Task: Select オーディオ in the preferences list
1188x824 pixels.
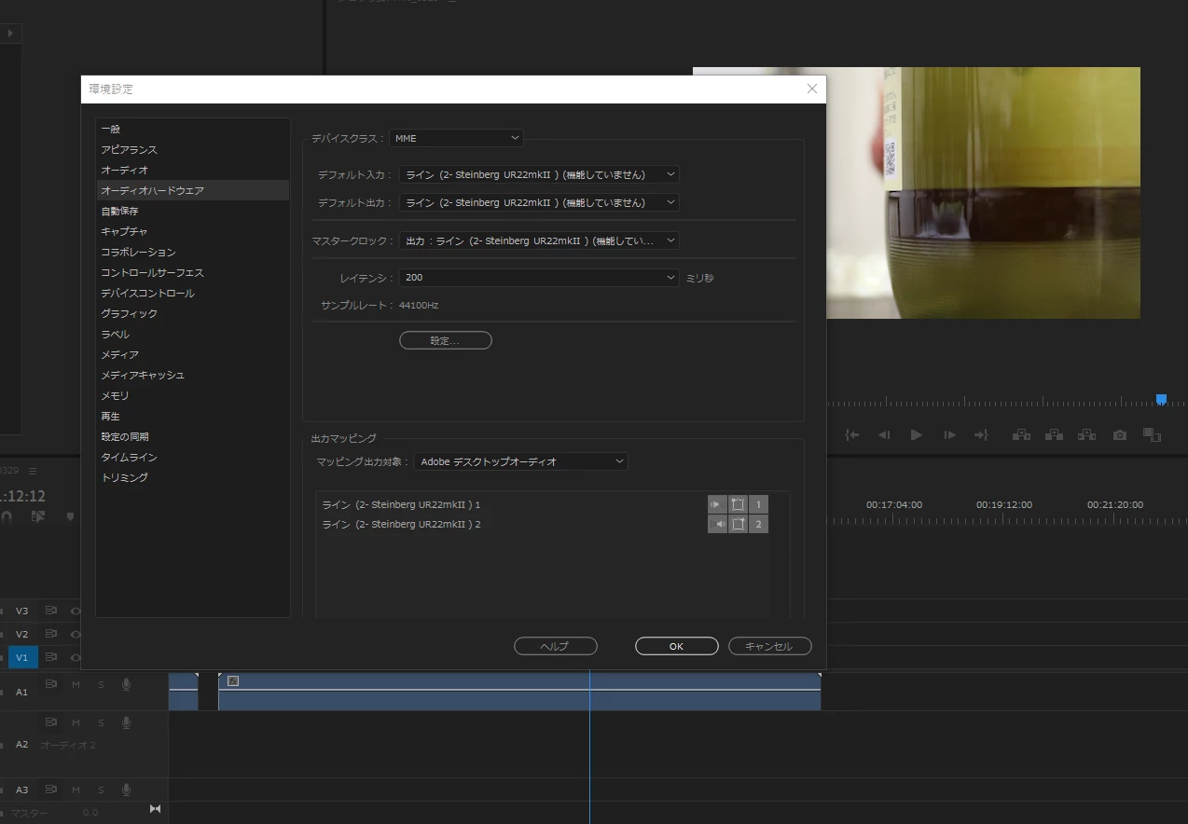Action: tap(192, 170)
